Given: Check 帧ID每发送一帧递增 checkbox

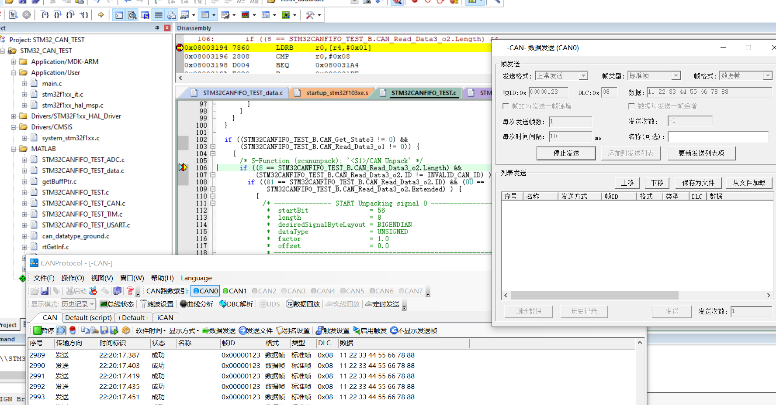Looking at the screenshot, I should 506,106.
